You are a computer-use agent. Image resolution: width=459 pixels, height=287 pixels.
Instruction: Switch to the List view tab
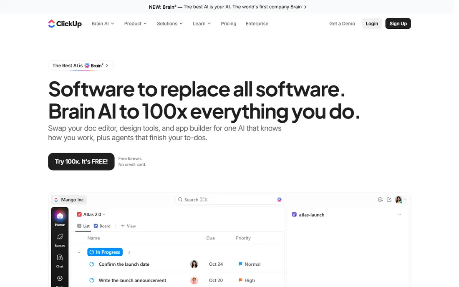tap(83, 226)
